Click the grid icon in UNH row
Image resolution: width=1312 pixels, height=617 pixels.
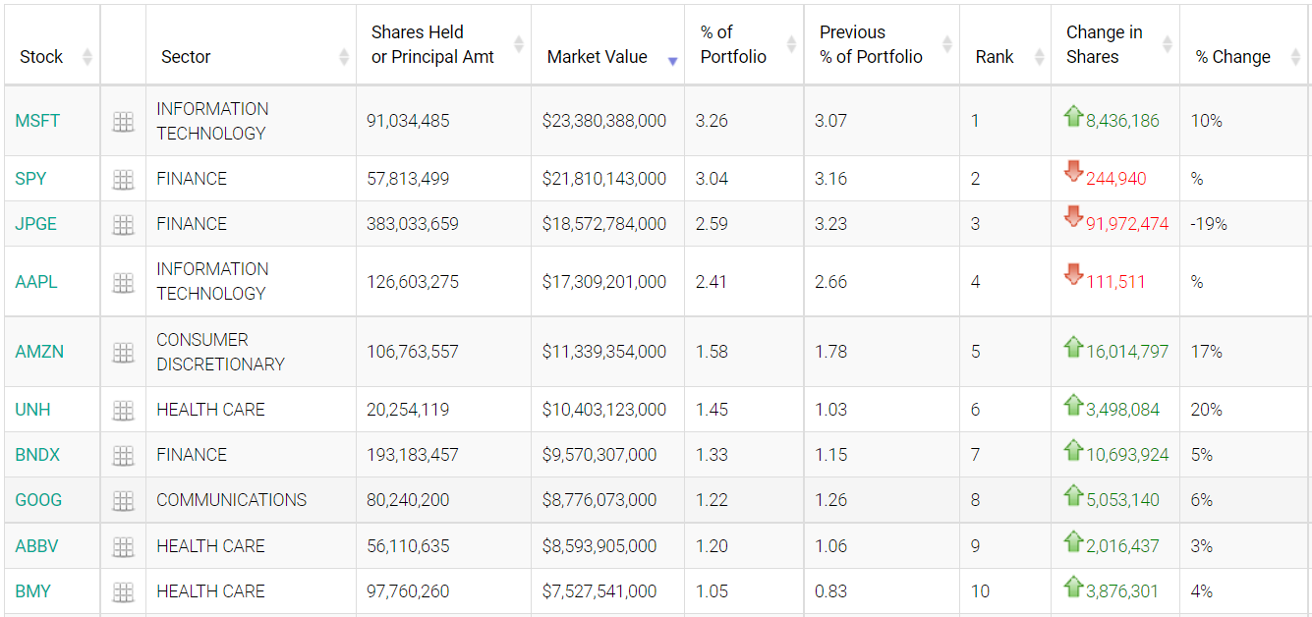pyautogui.click(x=123, y=411)
